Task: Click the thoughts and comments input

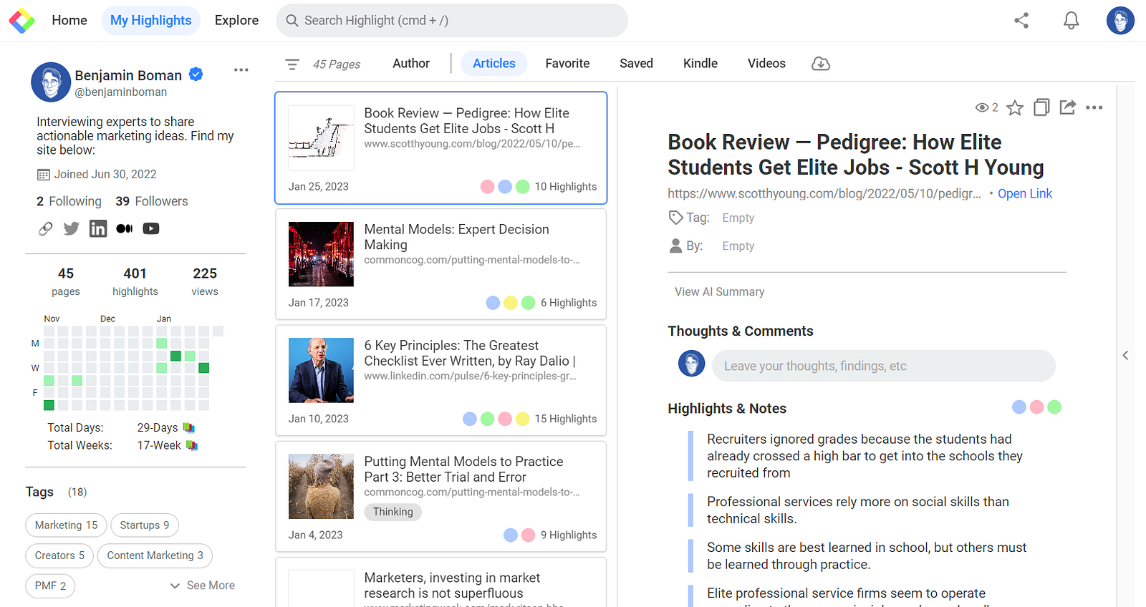Action: tap(884, 366)
